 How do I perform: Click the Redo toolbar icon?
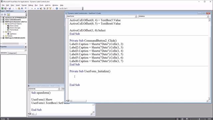coord(28,8)
